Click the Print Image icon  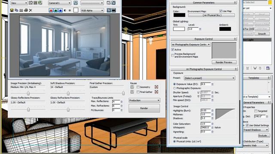[26, 10]
